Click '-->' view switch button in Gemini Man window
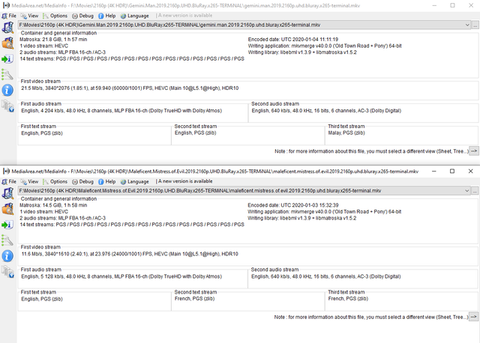480x343 pixels. (x=474, y=151)
